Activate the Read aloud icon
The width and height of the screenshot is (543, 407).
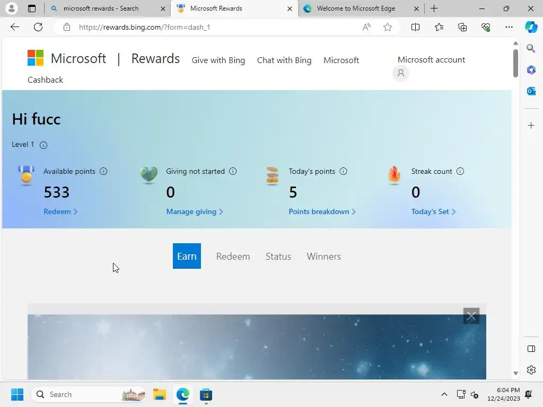(x=366, y=27)
